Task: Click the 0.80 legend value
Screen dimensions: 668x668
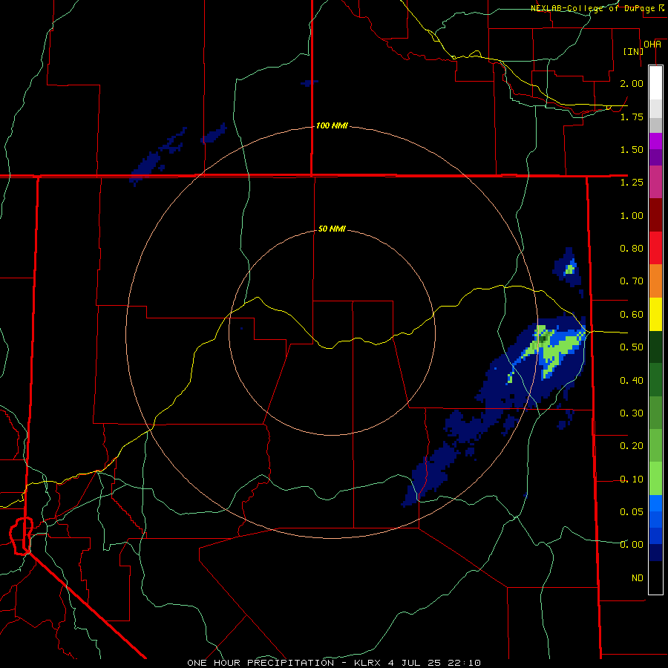Action: [632, 249]
